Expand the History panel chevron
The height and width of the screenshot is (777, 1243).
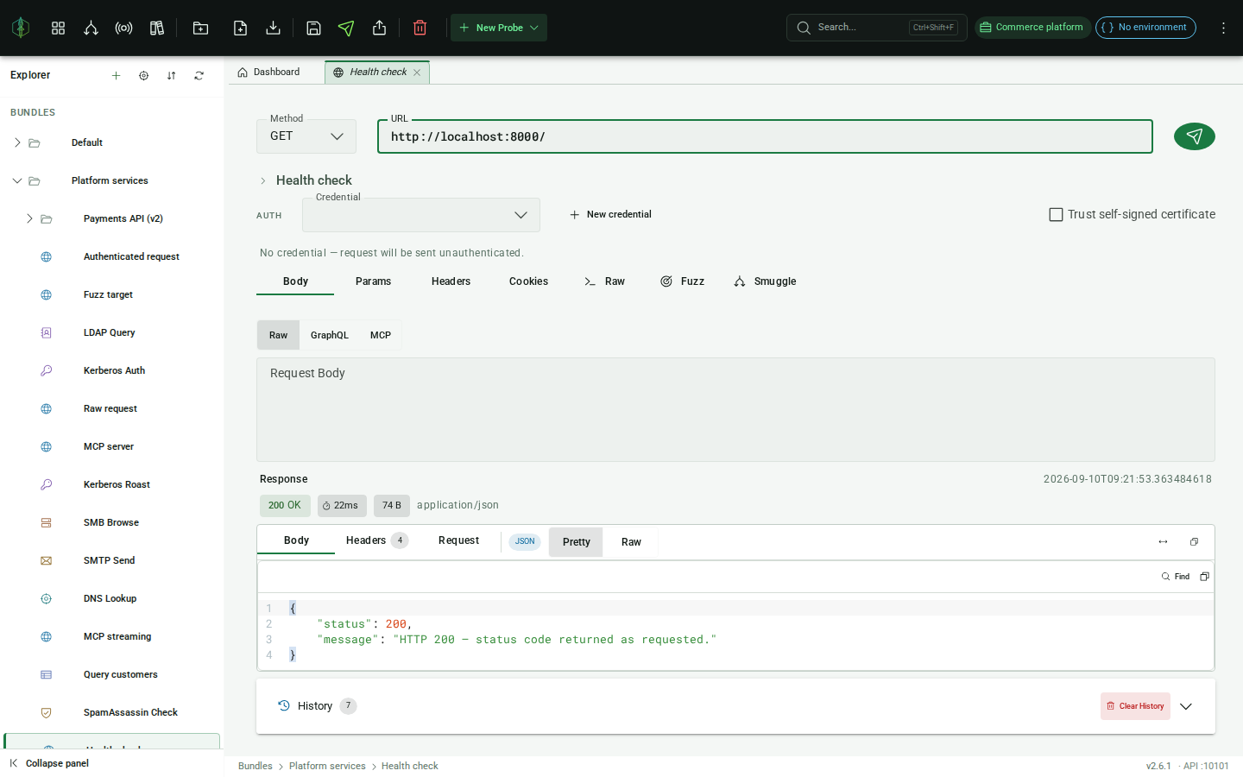click(x=1186, y=706)
